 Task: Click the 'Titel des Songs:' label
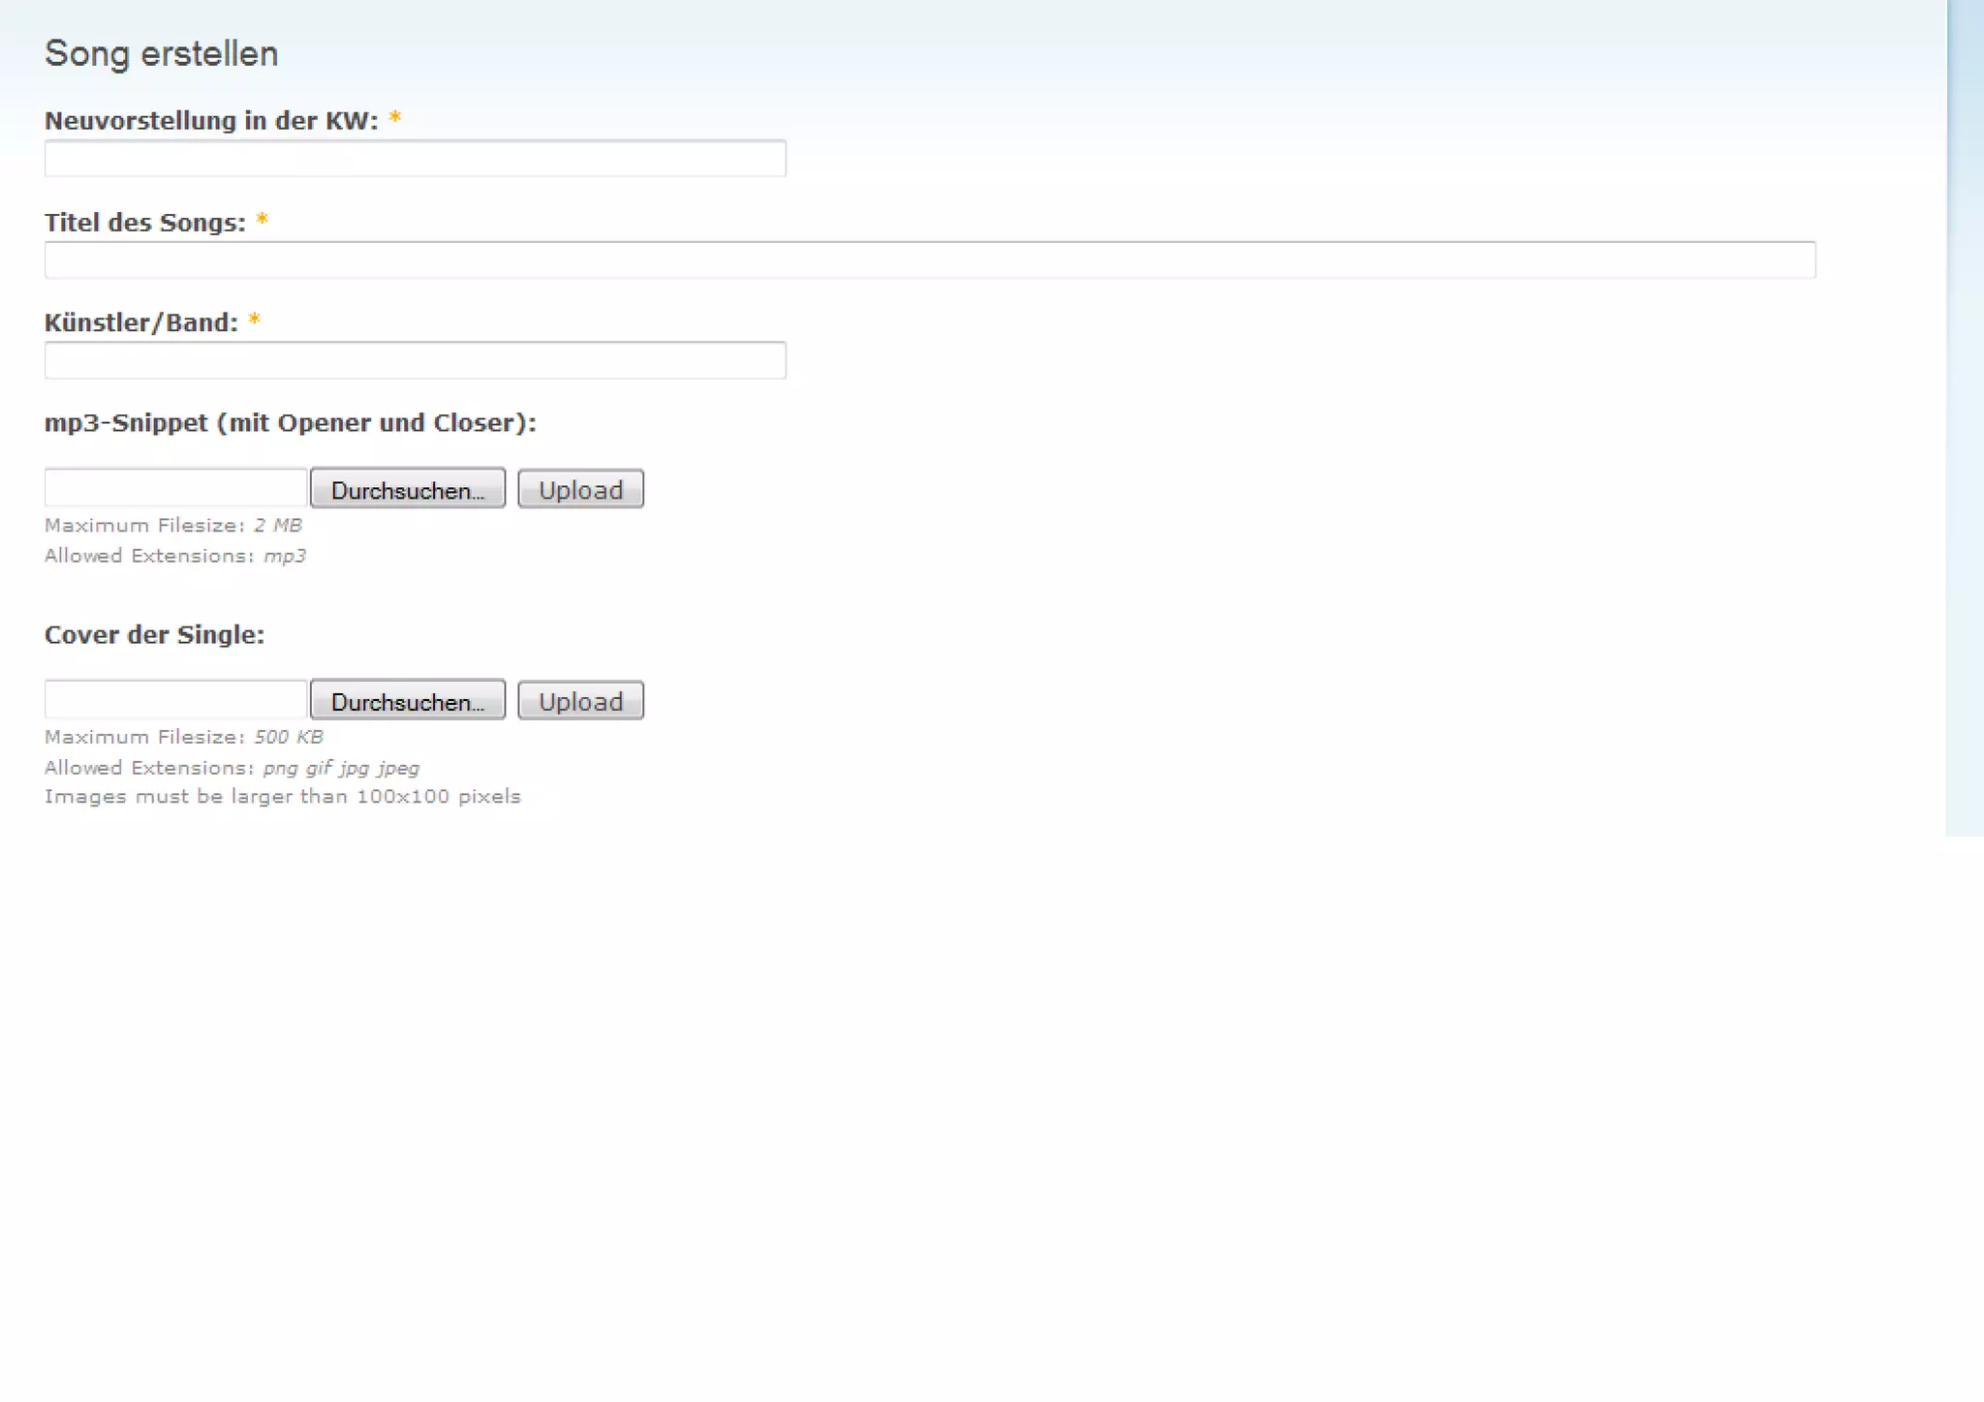[x=145, y=223]
